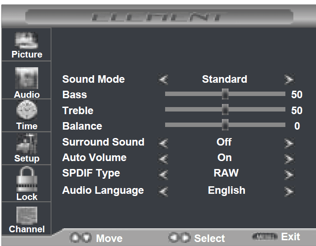Viewport: 316px width, 246px height.
Task: Click the Balance slider track handle
Action: point(225,125)
